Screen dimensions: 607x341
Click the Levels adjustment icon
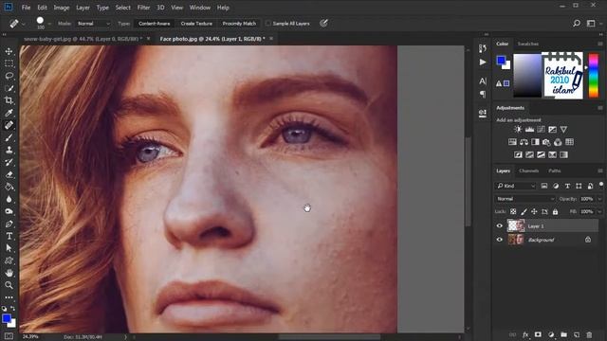pos(529,130)
